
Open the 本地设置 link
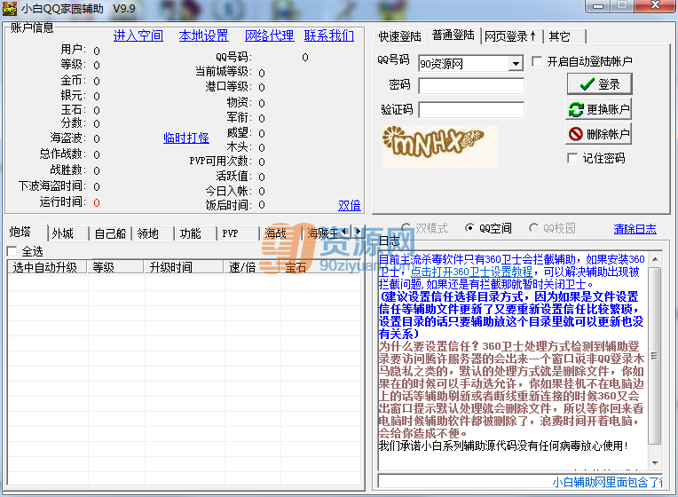click(x=203, y=35)
